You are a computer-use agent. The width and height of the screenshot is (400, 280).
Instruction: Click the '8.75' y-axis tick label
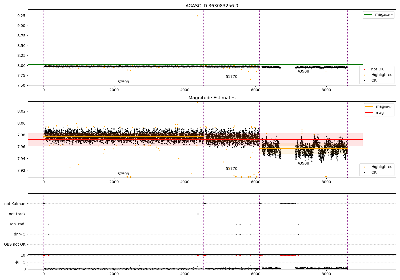pos(21,36)
